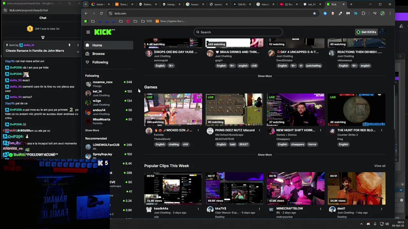Open options for the PKING DEEZ NUTZ stream
Screen dimensions: 408x229
pyautogui.click(x=259, y=130)
